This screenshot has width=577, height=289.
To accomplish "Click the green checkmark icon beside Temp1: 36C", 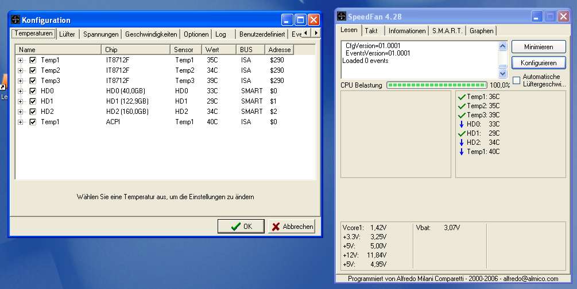I will (462, 97).
